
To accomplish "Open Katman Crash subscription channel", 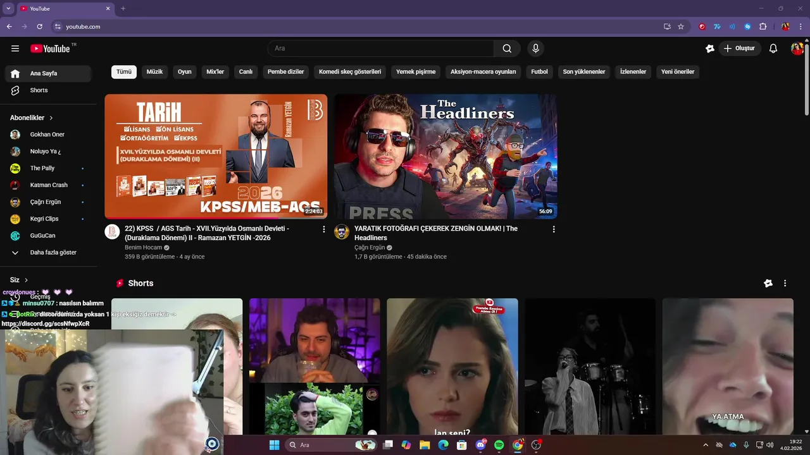I will point(48,185).
